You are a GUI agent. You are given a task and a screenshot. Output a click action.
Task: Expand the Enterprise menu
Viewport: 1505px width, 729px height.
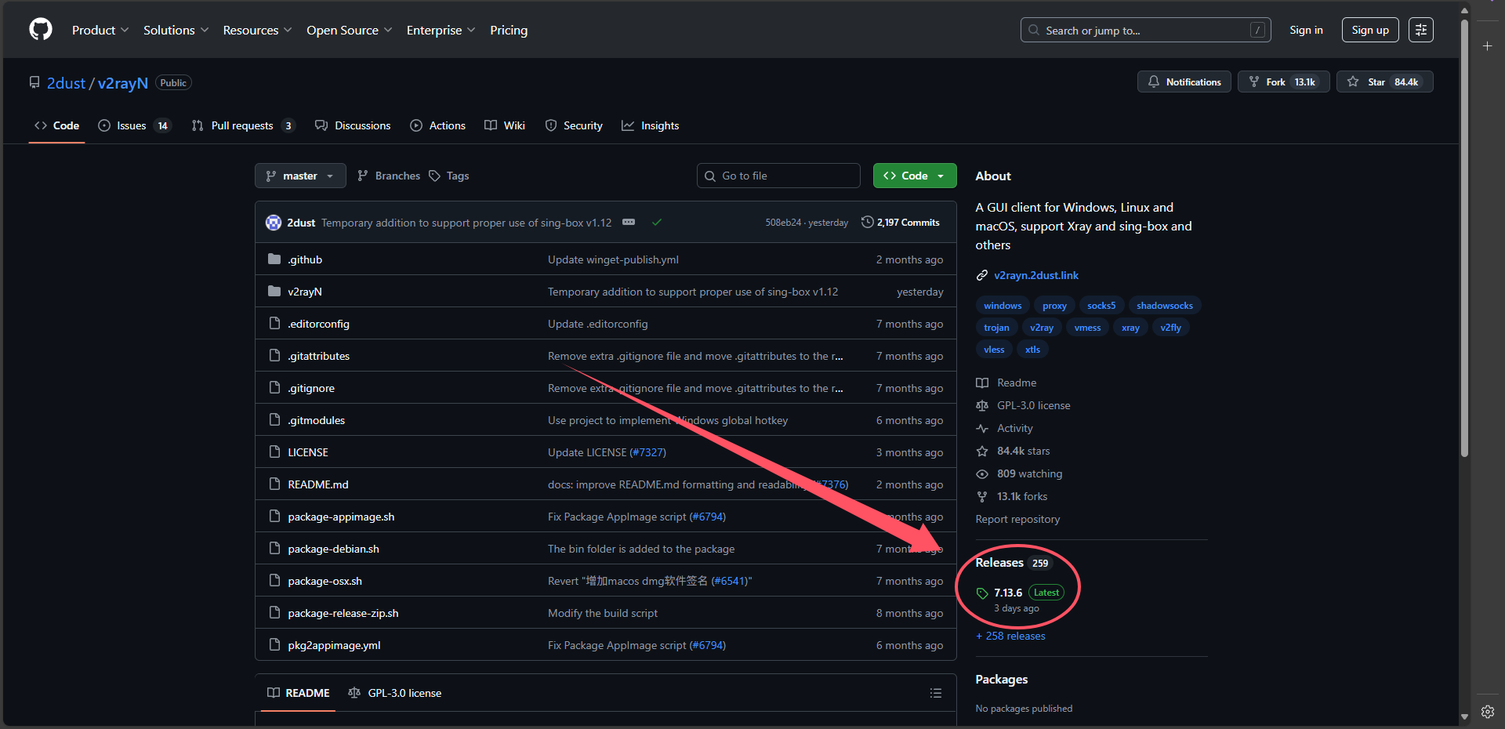441,30
